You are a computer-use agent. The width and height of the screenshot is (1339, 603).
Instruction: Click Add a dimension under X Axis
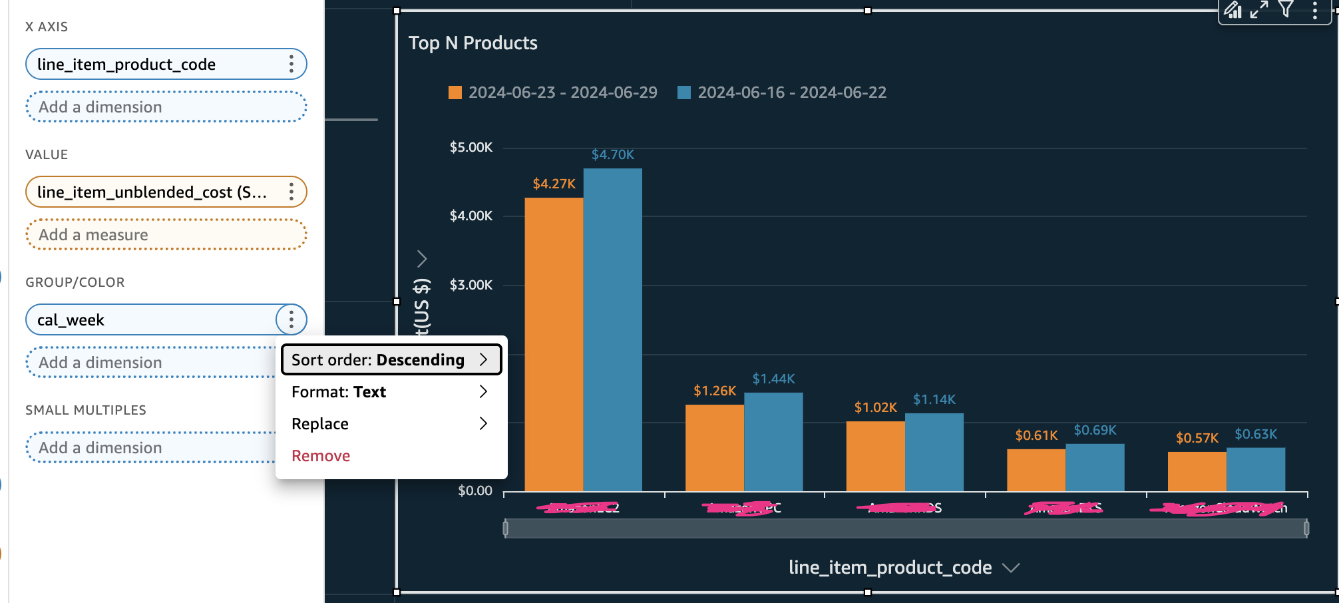(166, 107)
